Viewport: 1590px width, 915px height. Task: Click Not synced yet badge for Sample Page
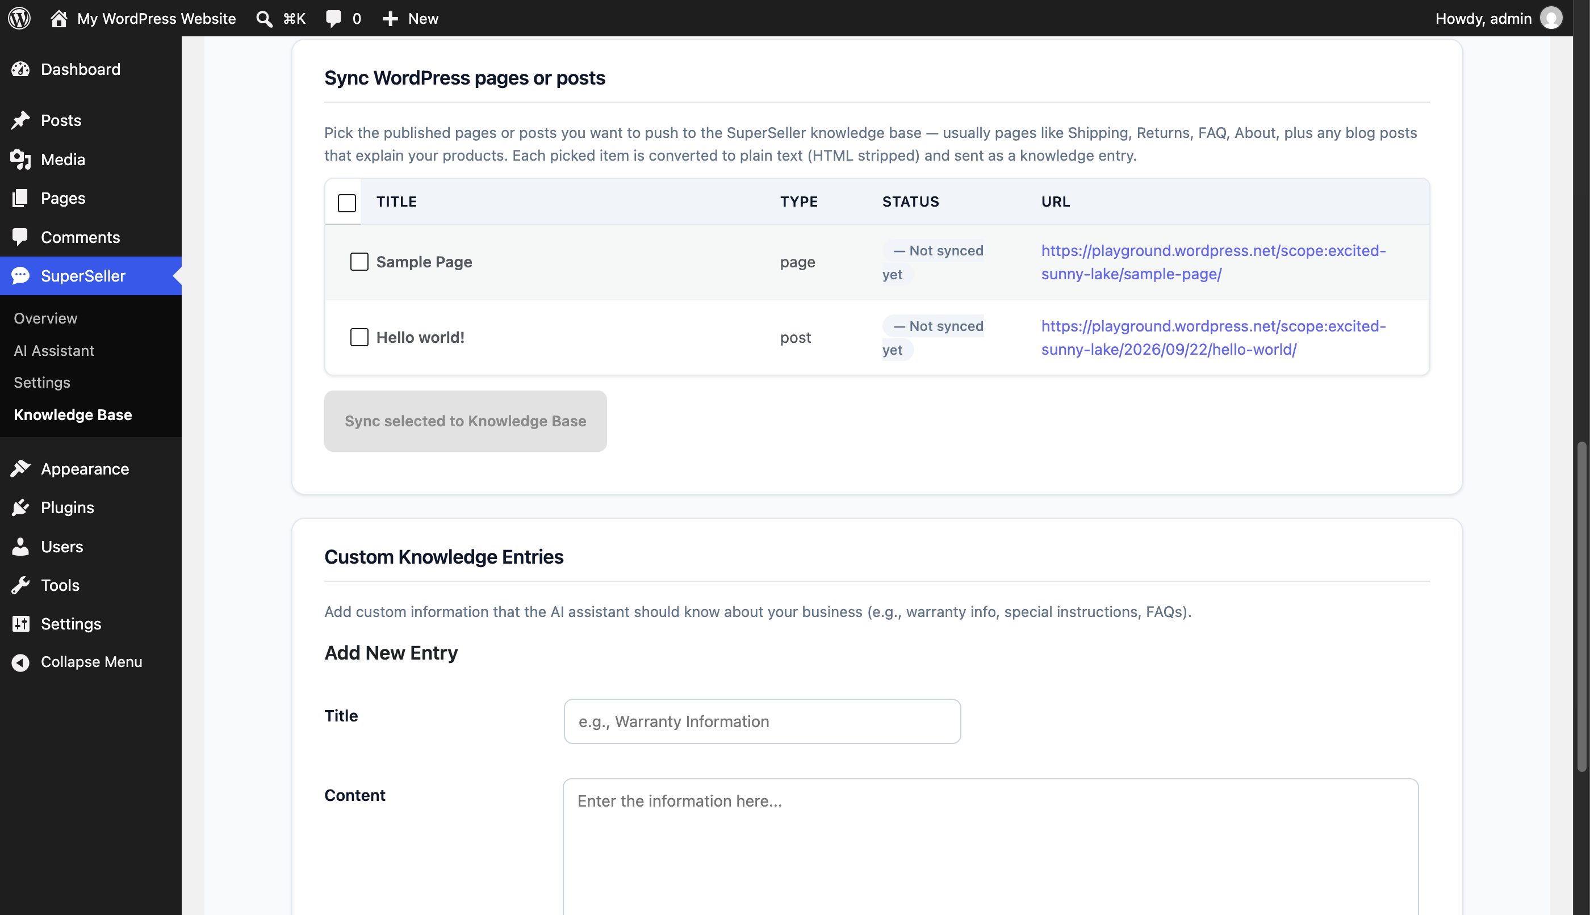click(x=933, y=262)
